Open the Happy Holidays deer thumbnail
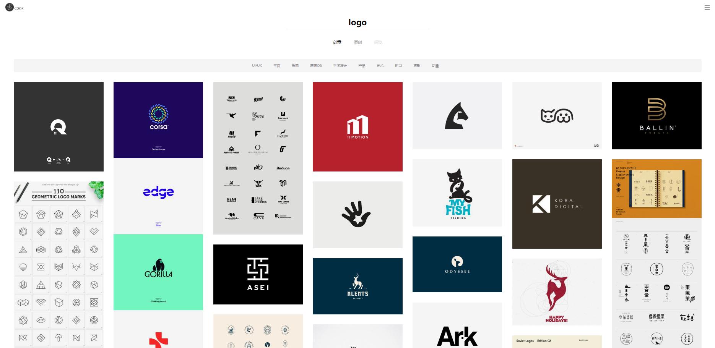Screen dimensions: 715x348 pos(557,292)
